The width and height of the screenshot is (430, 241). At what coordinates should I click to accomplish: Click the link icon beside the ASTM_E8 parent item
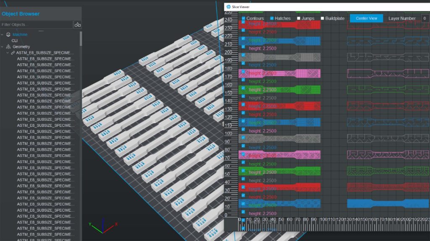coord(13,53)
